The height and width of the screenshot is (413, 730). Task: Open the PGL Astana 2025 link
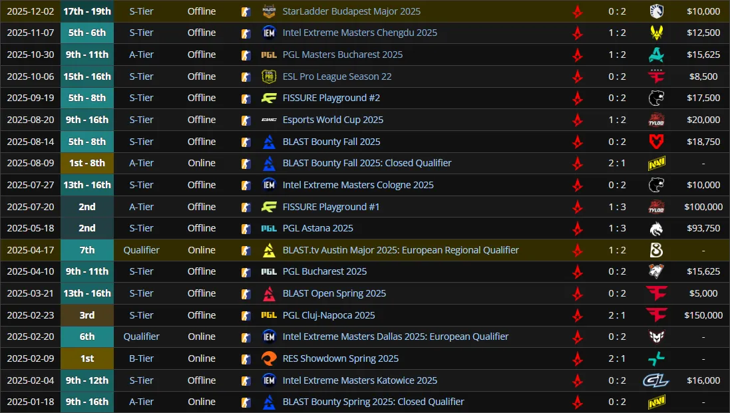[318, 228]
